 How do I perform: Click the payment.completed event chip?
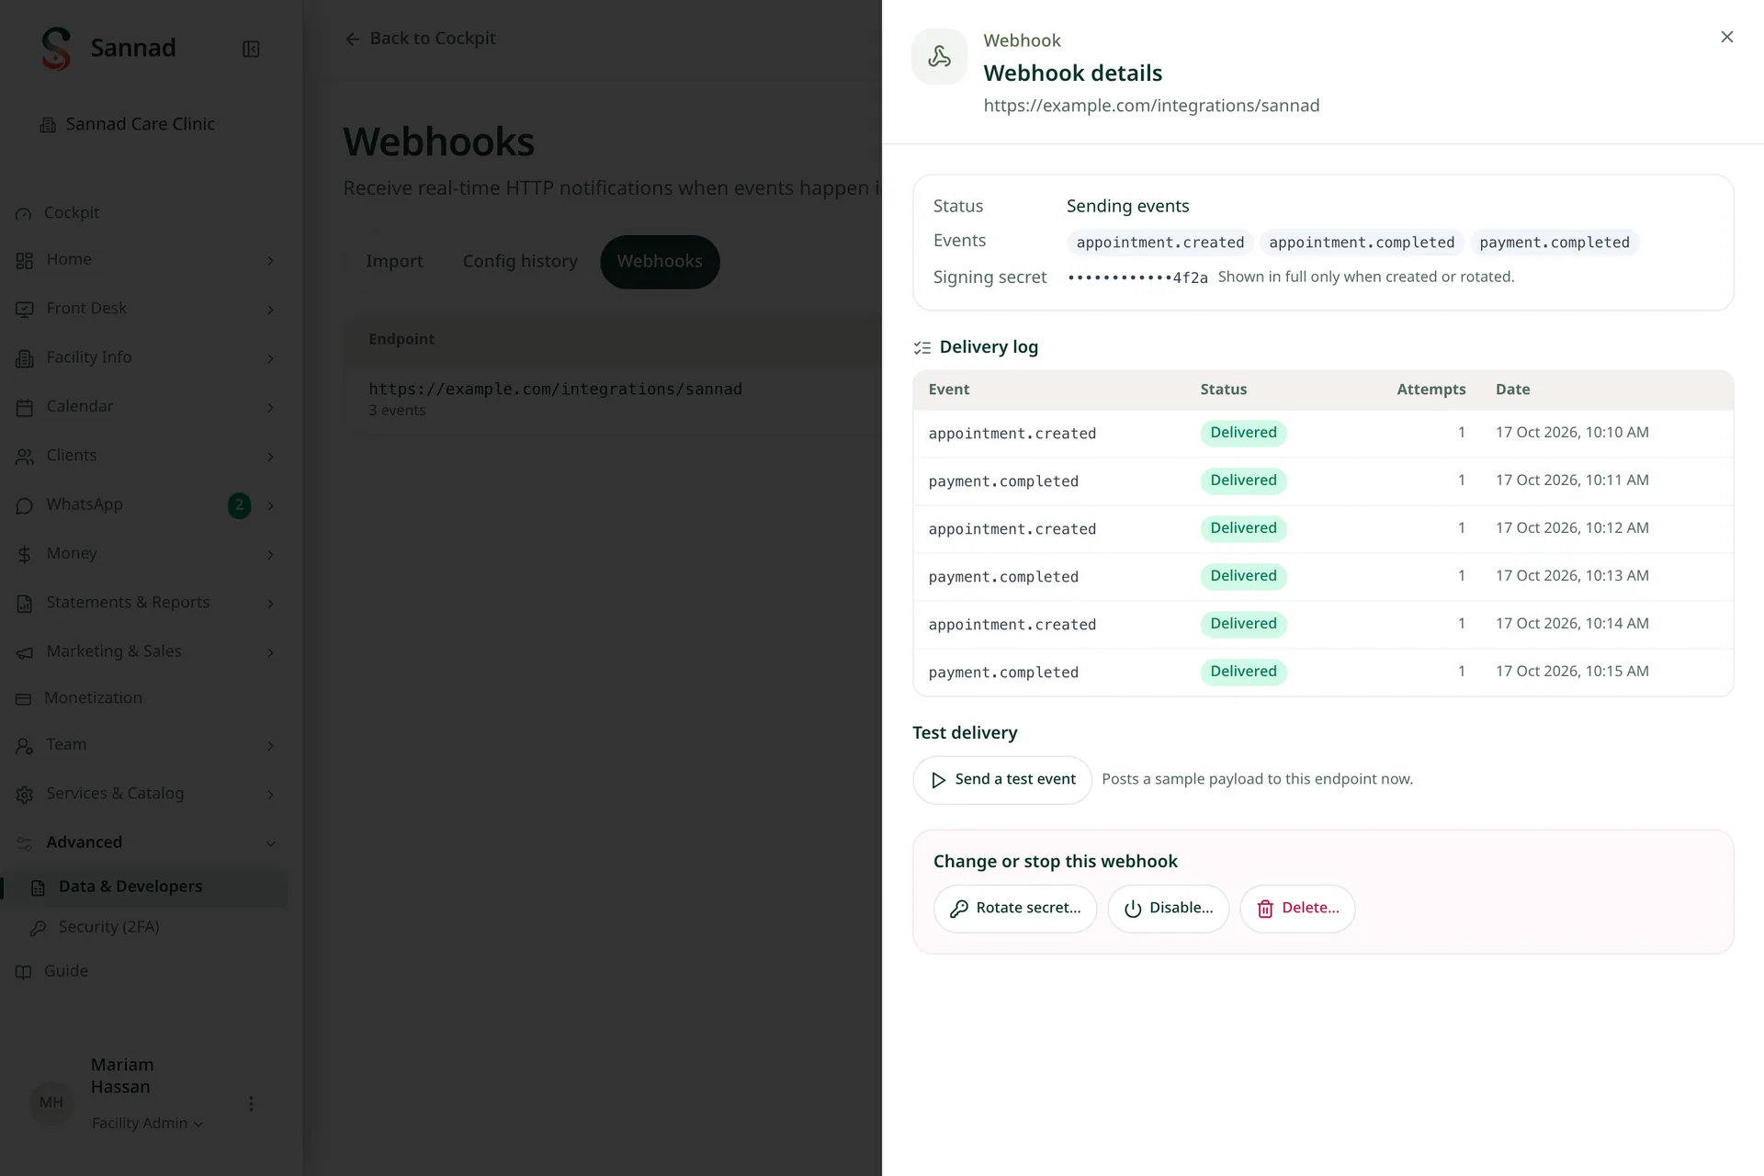tap(1554, 243)
